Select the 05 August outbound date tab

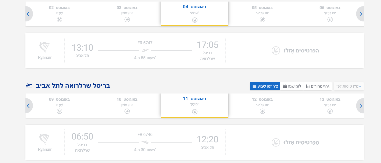(262, 13)
